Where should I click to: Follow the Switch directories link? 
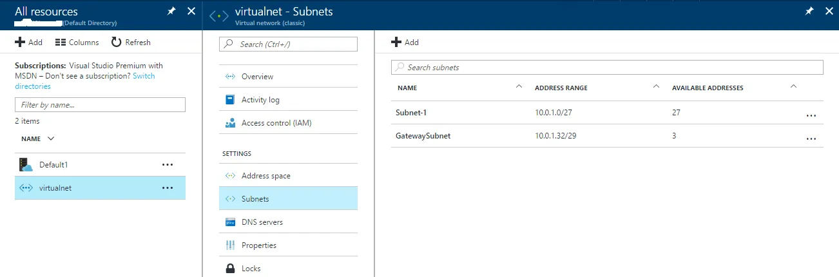click(x=144, y=76)
